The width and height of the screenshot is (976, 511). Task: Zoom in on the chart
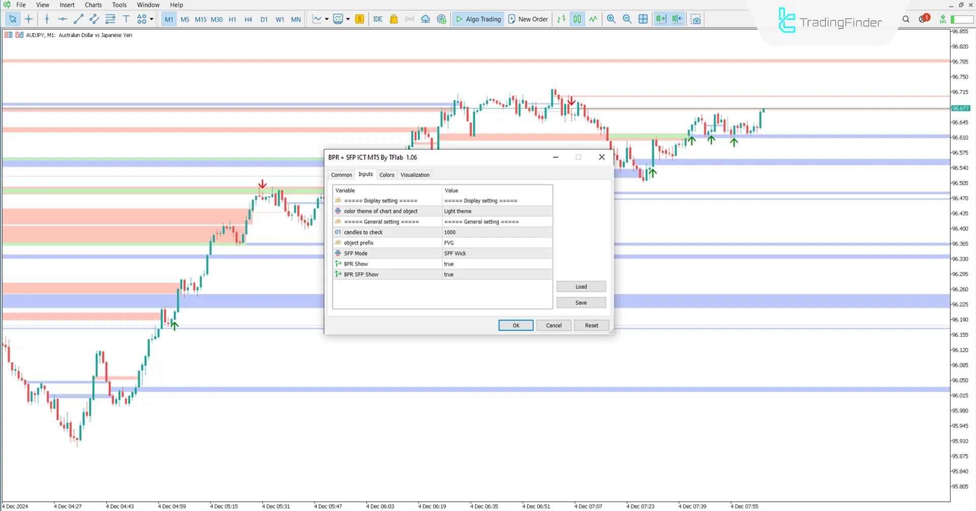[x=611, y=19]
